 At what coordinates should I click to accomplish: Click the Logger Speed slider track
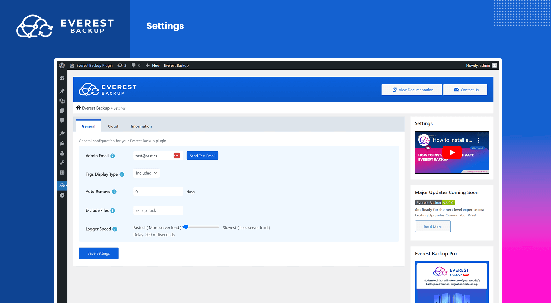201,227
